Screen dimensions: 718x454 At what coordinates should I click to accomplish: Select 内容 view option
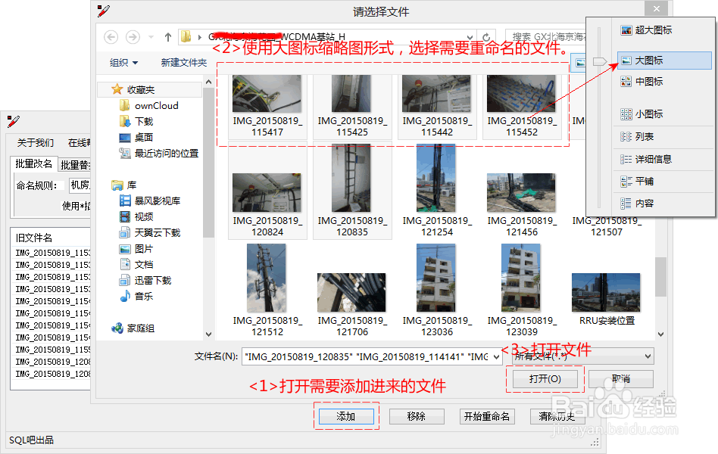pos(663,204)
